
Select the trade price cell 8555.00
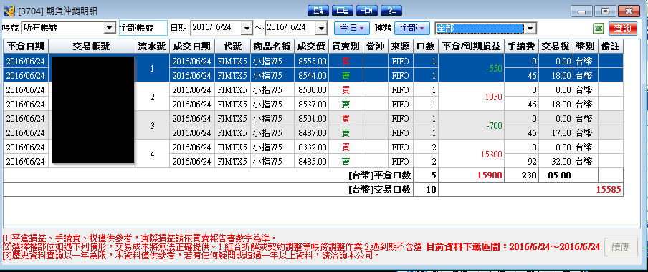pyautogui.click(x=311, y=61)
